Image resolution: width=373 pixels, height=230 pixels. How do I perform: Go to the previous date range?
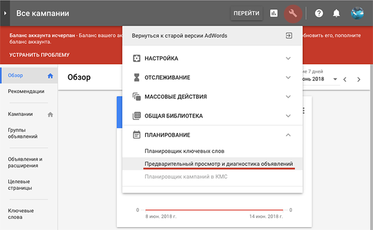344,79
